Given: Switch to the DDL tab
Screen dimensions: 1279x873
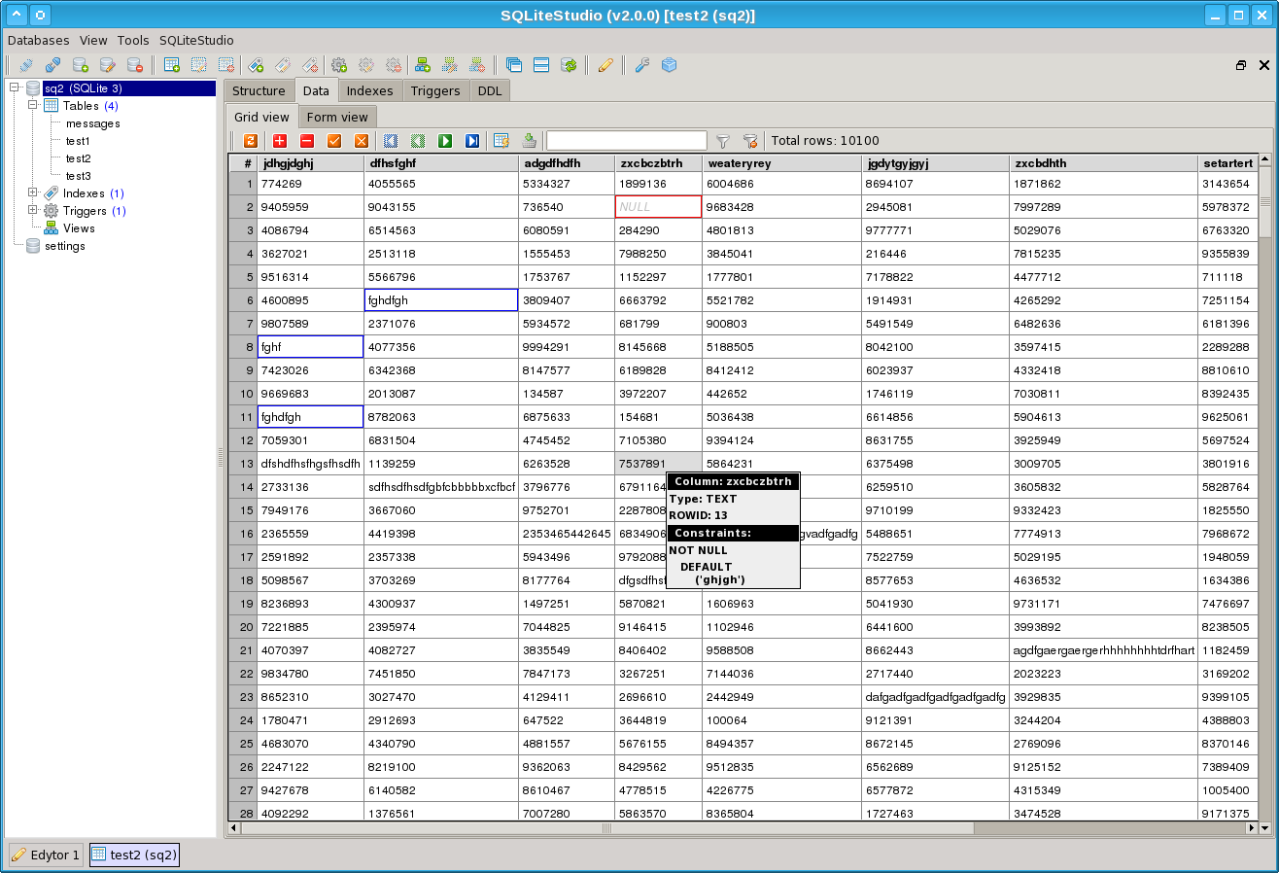Looking at the screenshot, I should (489, 90).
